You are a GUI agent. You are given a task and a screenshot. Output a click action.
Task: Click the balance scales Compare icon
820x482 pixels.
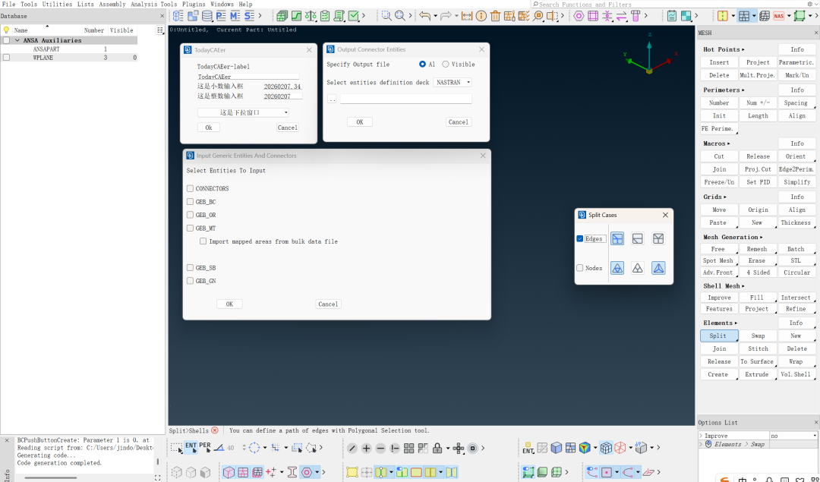[311, 16]
